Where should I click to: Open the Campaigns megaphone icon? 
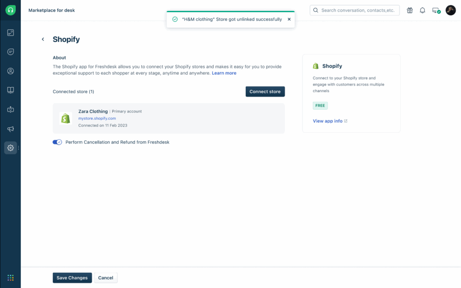pos(10,129)
